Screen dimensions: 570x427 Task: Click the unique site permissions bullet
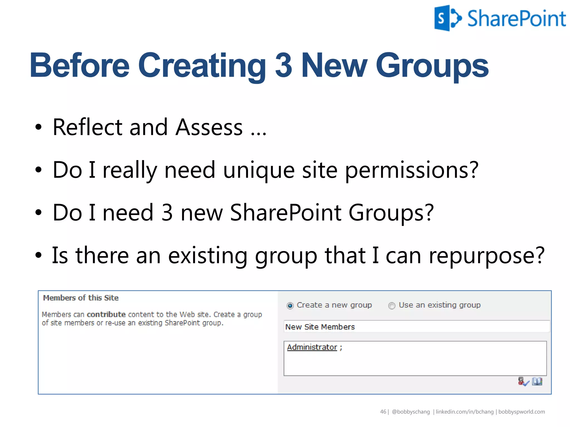point(265,170)
